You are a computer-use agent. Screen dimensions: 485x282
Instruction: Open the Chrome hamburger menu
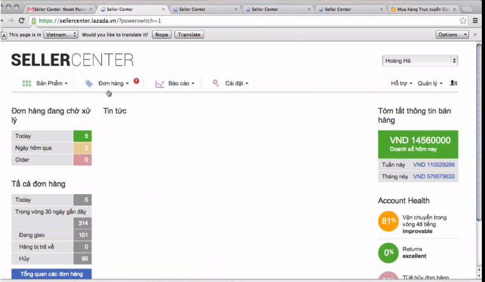coord(476,20)
